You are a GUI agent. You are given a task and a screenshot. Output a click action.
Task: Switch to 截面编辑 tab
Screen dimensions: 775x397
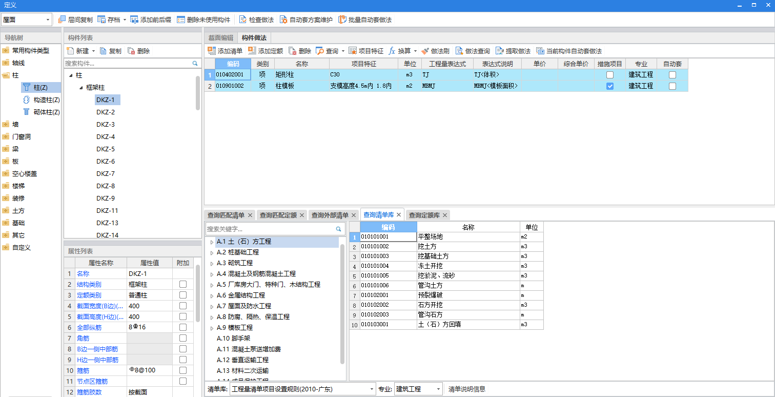(x=220, y=38)
